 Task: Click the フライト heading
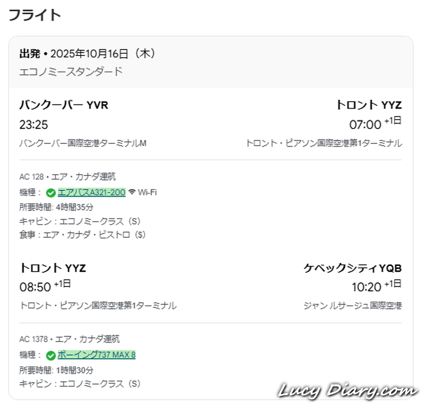click(35, 15)
